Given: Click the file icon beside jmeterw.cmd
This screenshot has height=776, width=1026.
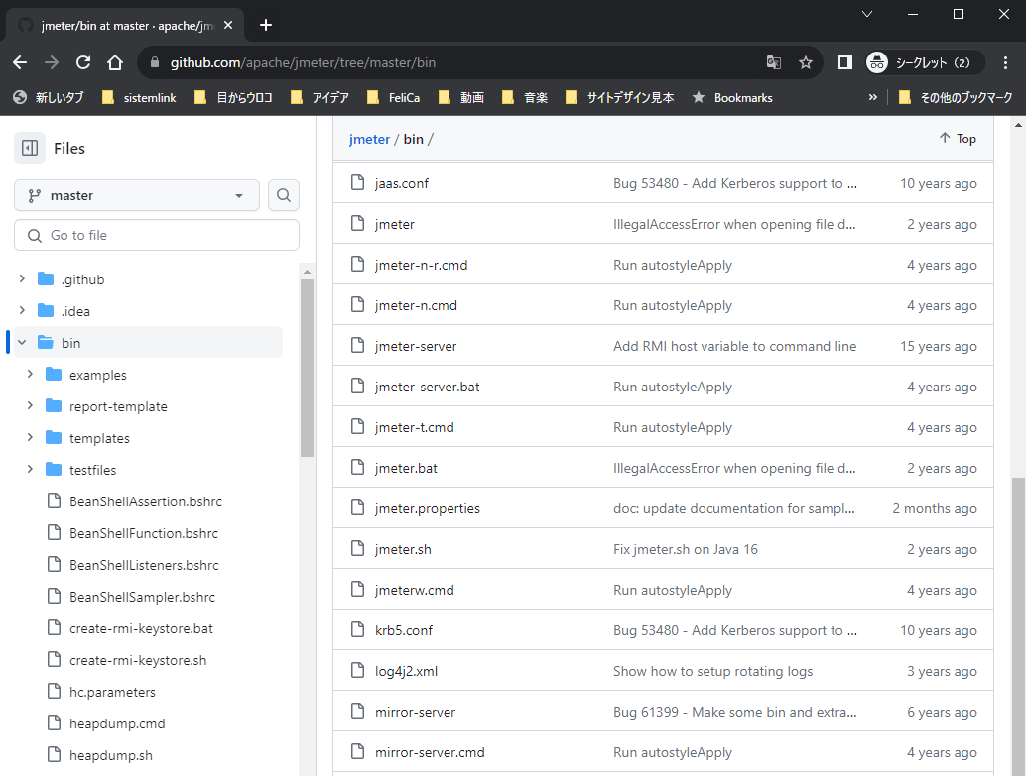Looking at the screenshot, I should tap(357, 589).
